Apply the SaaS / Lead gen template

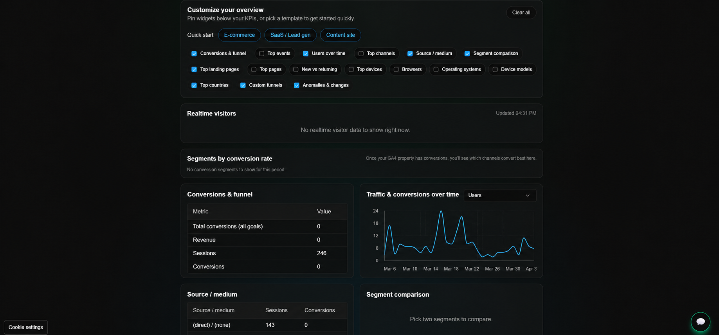(x=290, y=35)
